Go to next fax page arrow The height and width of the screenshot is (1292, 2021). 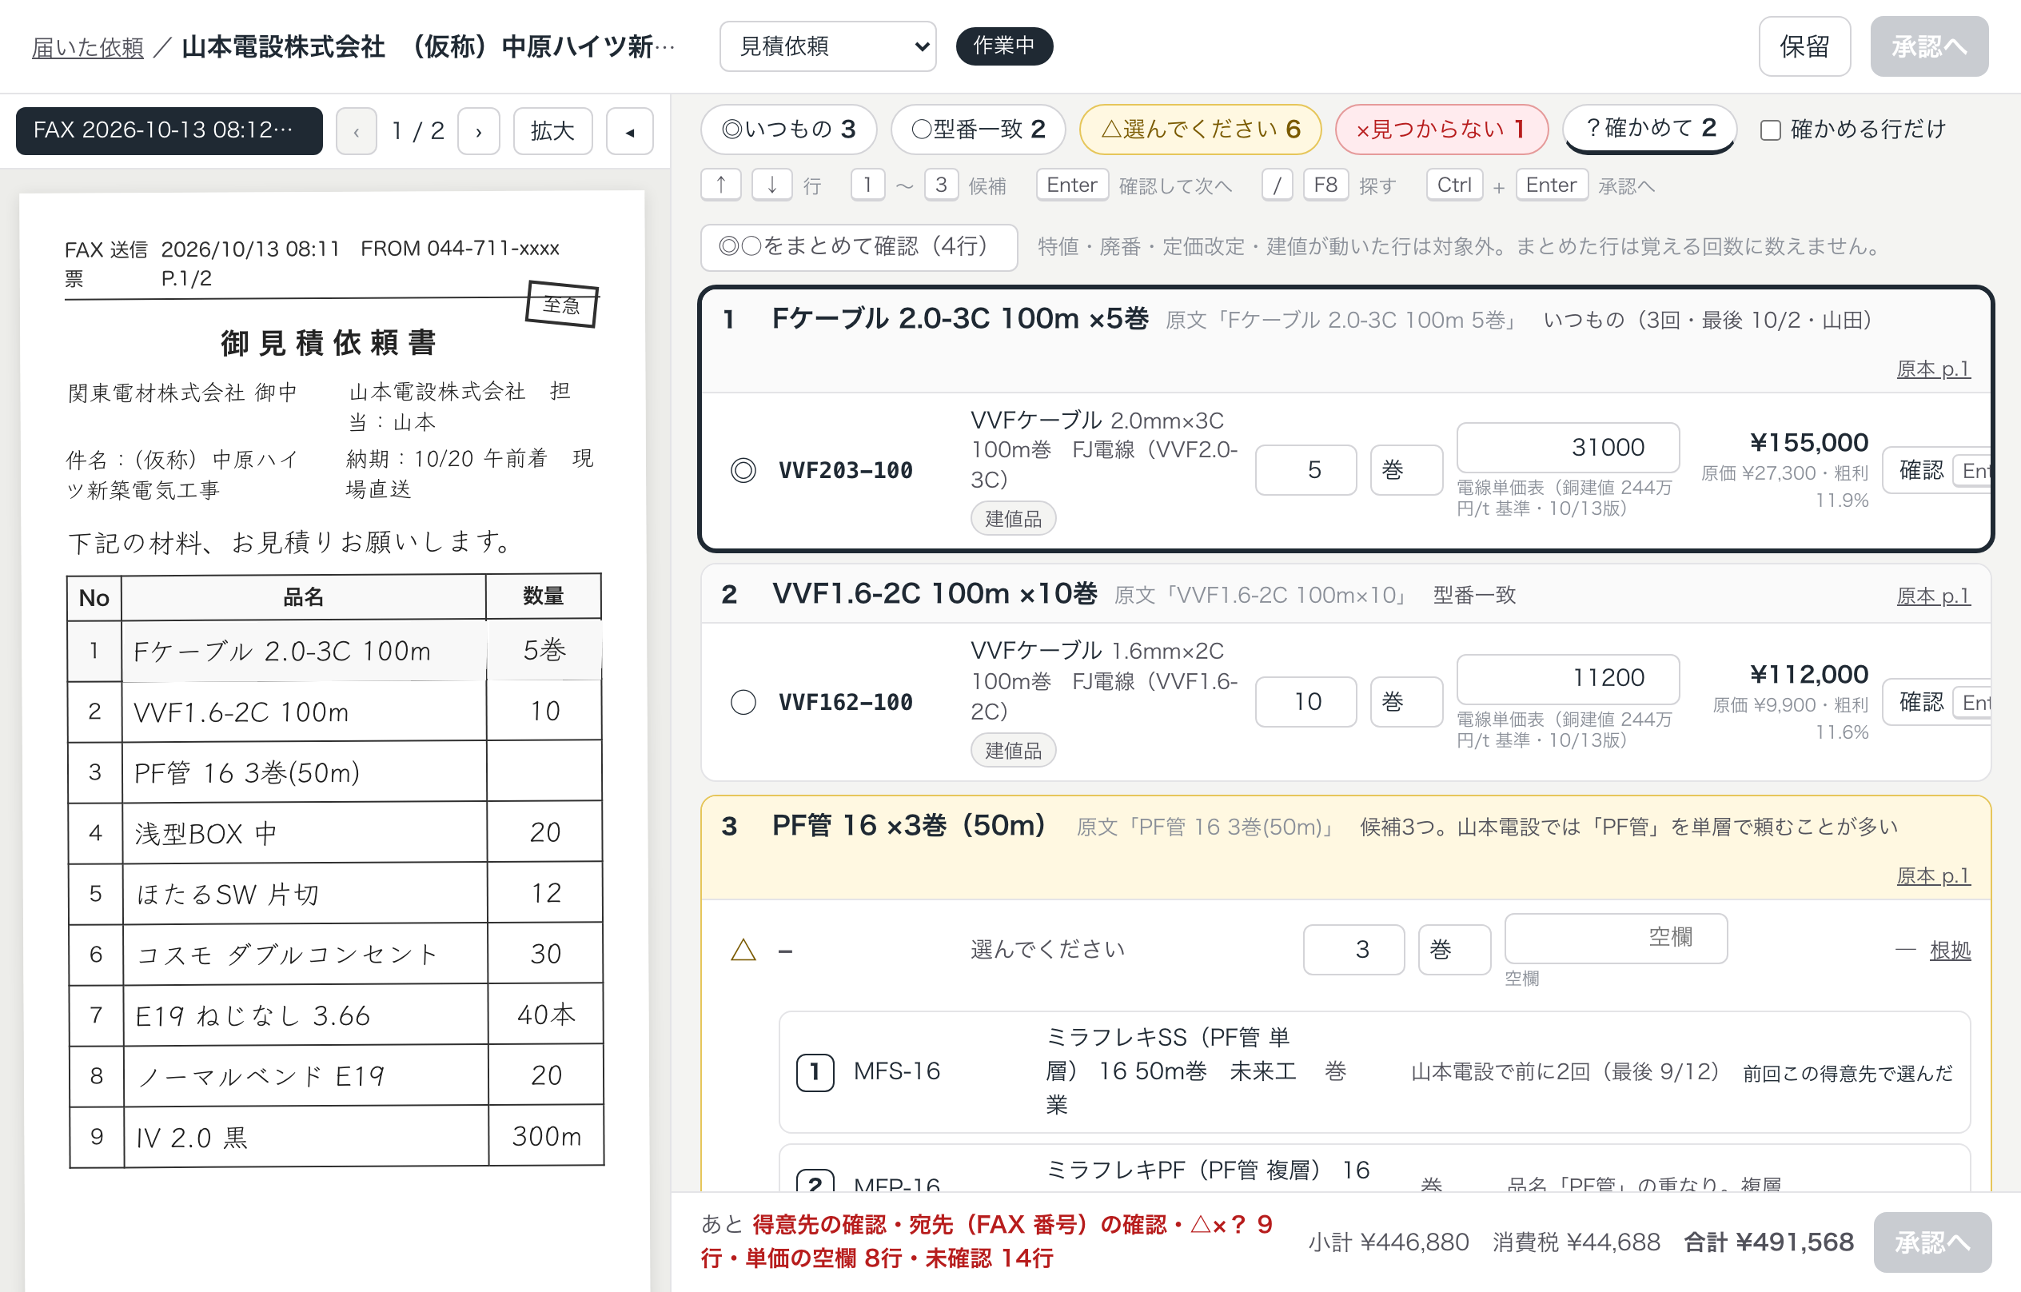click(x=478, y=131)
